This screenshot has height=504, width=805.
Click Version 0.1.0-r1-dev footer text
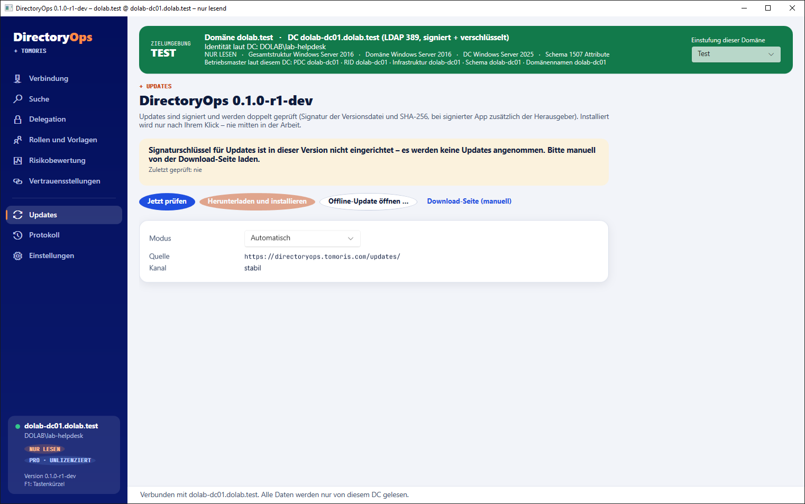tap(50, 476)
